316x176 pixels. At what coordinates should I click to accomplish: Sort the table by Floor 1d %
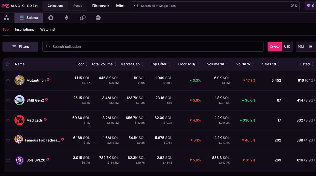pos(189,64)
